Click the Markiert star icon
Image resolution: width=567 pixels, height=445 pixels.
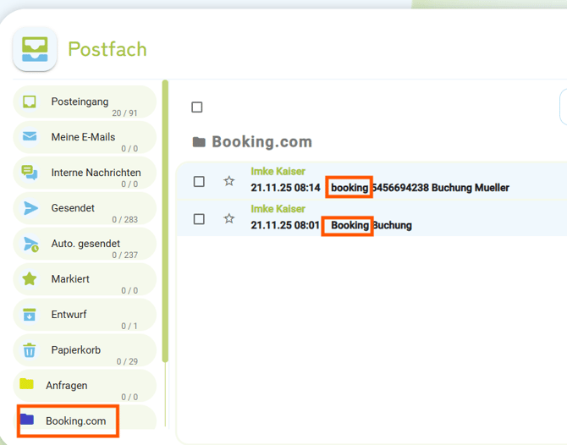30,278
